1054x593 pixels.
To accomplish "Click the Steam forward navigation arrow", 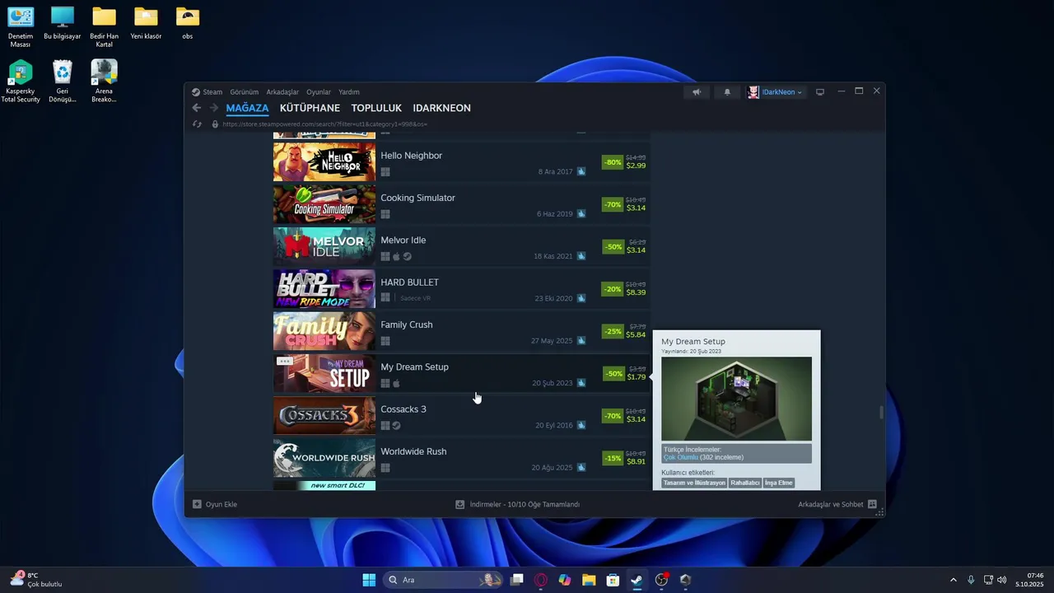I will [214, 108].
